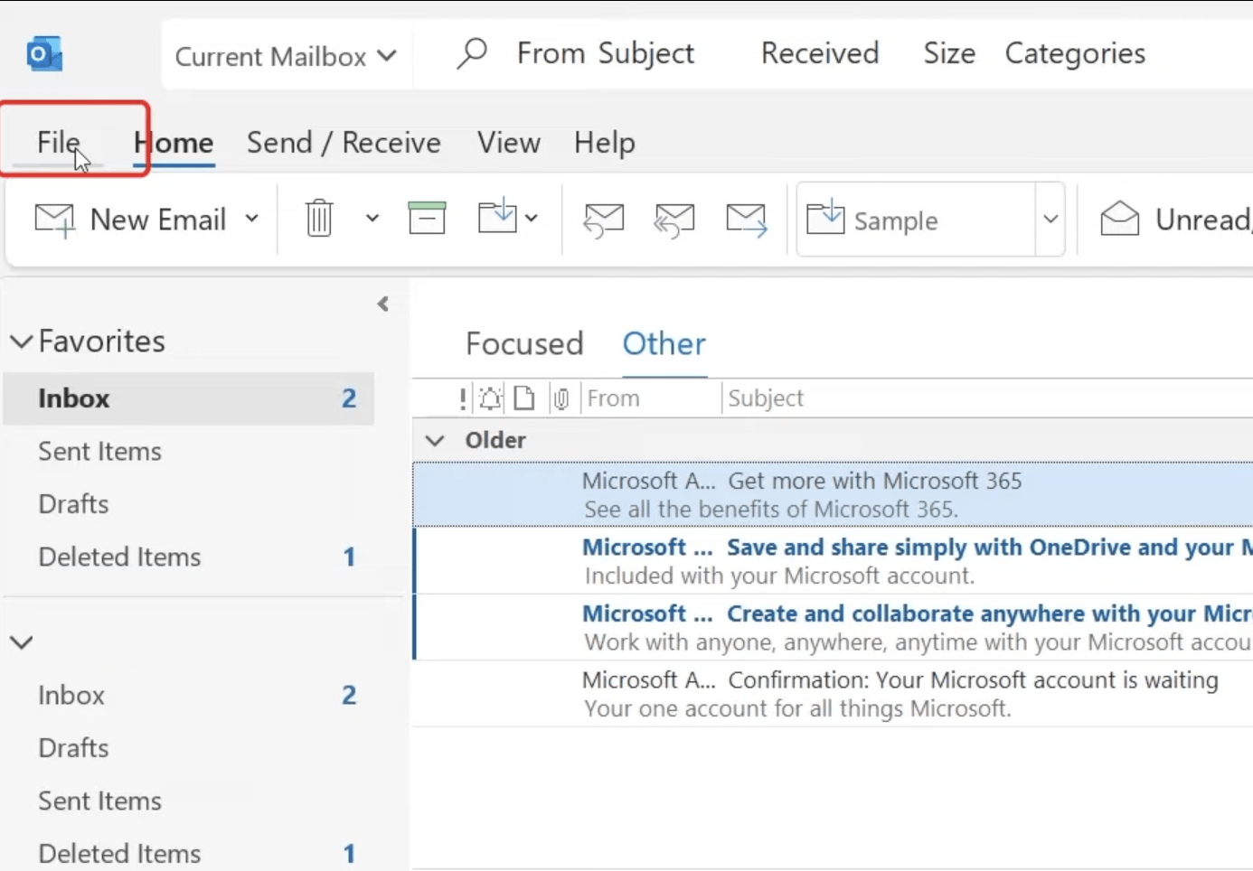Sort by importance exclamation column icon
Image resolution: width=1253 pixels, height=871 pixels.
(463, 398)
